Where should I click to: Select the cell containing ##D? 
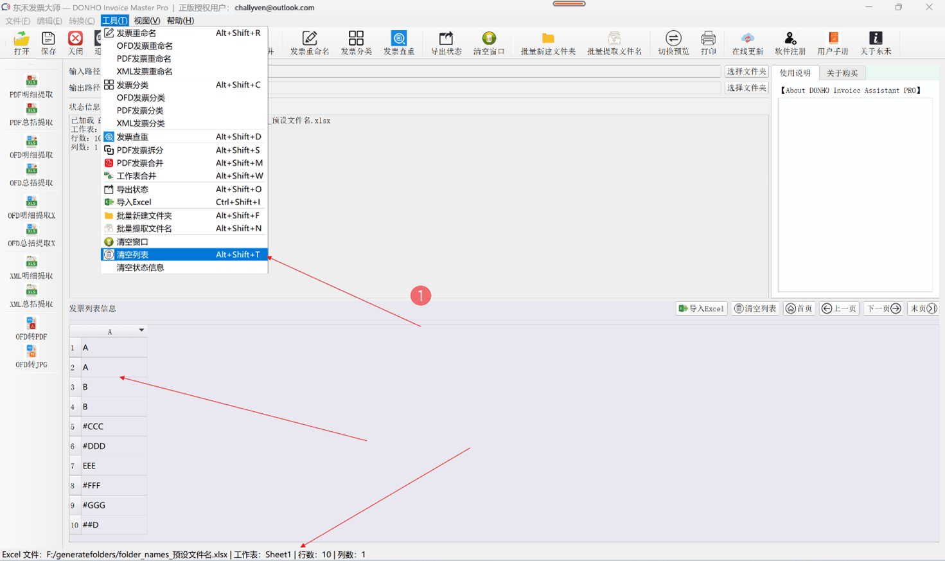point(114,524)
